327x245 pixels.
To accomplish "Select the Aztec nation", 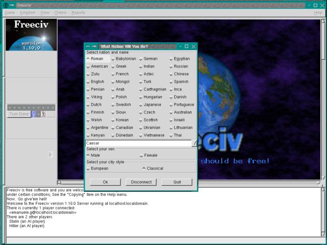I will pyautogui.click(x=147, y=74).
